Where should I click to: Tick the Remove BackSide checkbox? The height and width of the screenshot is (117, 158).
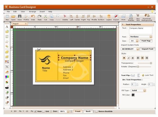click(x=96, y=111)
